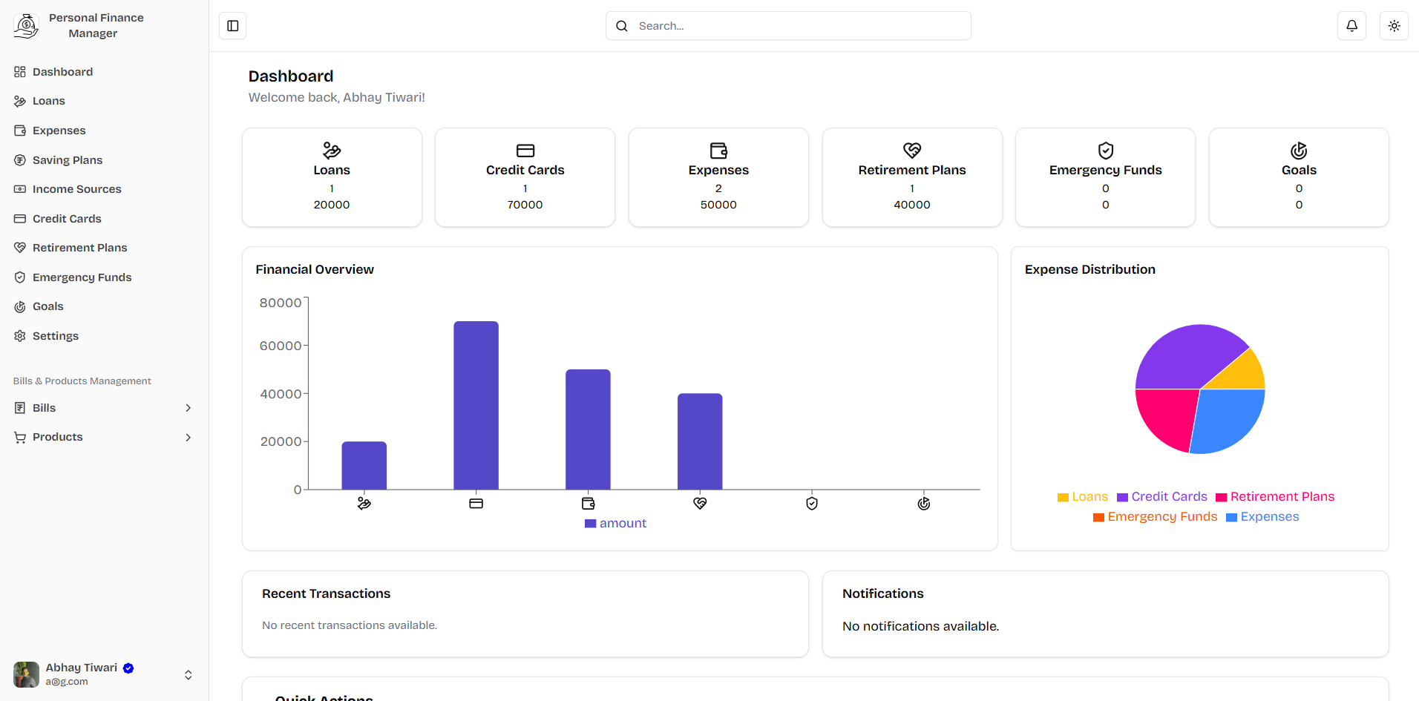Collapse the sidebar with the panel toggle
Viewport: 1419px width, 701px height.
coord(232,26)
